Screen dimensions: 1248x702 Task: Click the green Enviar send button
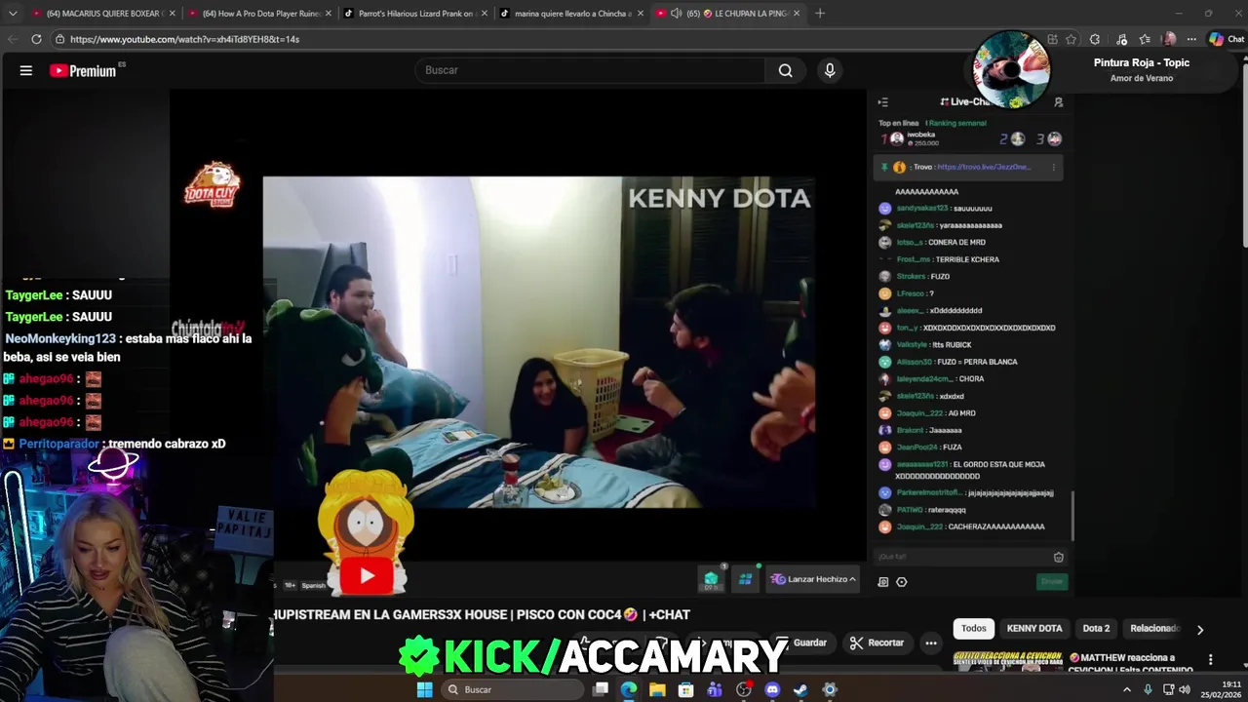pyautogui.click(x=1052, y=581)
